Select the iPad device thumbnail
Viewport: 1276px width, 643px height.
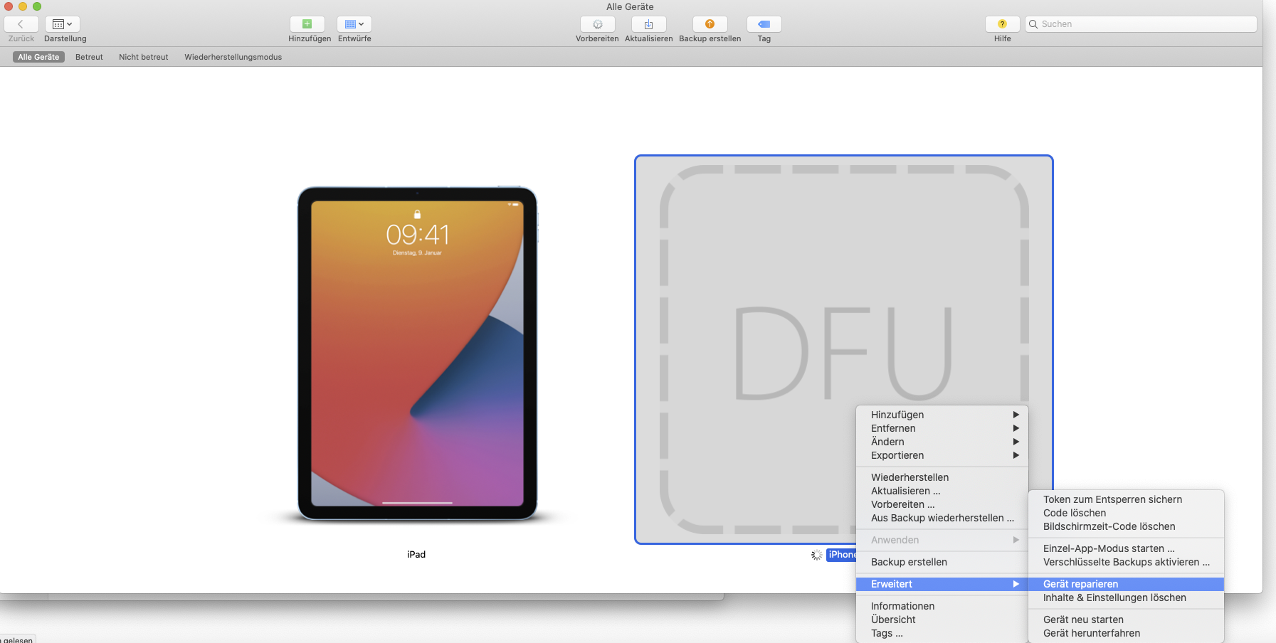pos(417,354)
